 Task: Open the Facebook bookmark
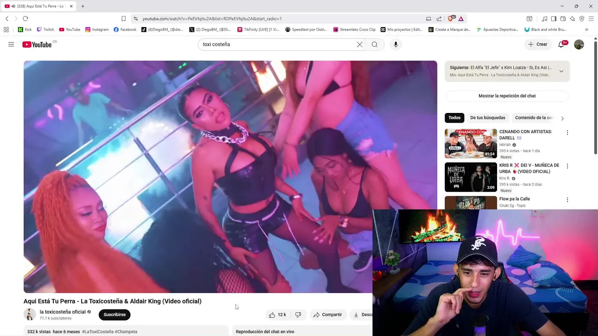[x=125, y=29]
